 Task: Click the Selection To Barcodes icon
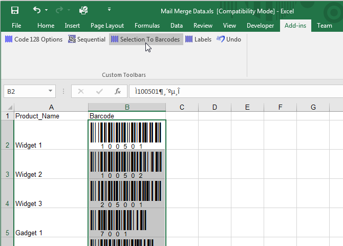click(x=115, y=39)
